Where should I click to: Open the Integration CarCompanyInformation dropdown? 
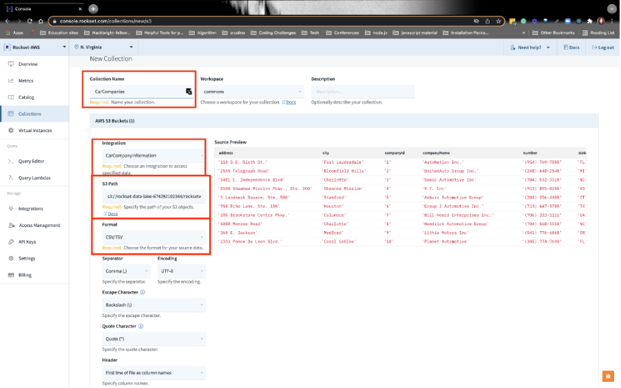point(154,155)
